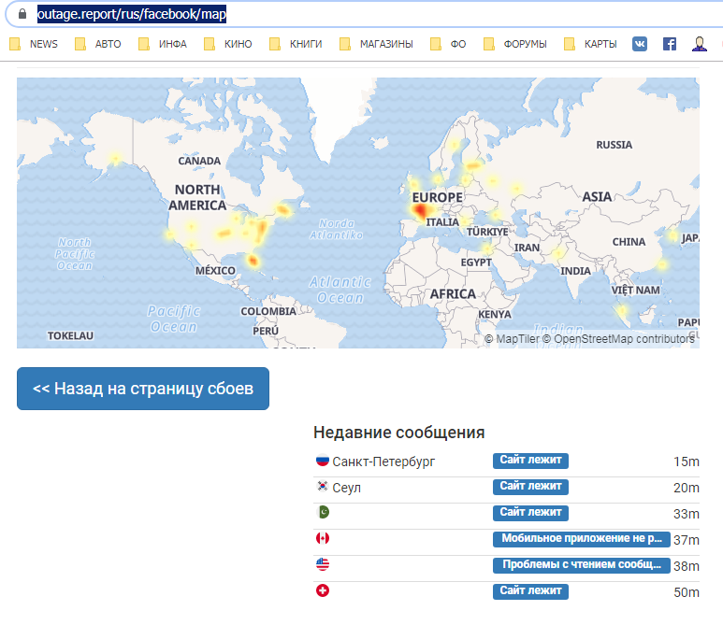723x625 pixels.
Task: Open the АВТО bookmarks folder
Action: click(x=98, y=44)
